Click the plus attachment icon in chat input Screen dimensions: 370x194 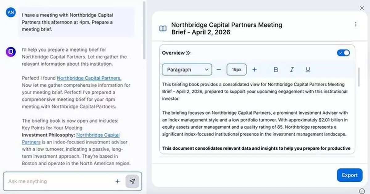click(x=117, y=181)
